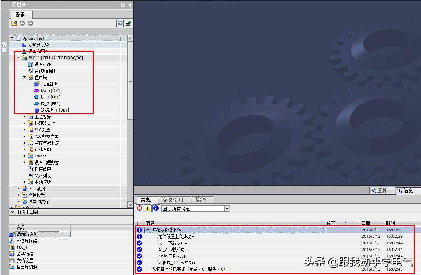Collapse the 详细视图 panel
The image size is (421, 275).
(x=13, y=212)
